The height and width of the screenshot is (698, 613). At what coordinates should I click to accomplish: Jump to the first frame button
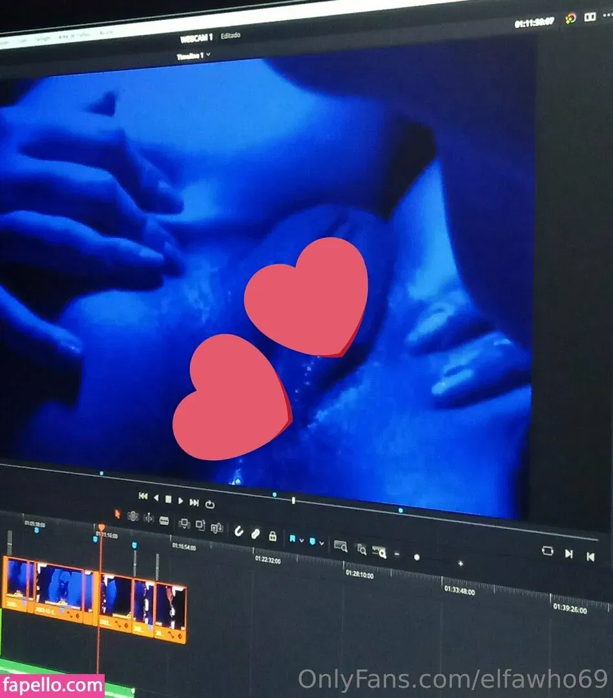143,496
